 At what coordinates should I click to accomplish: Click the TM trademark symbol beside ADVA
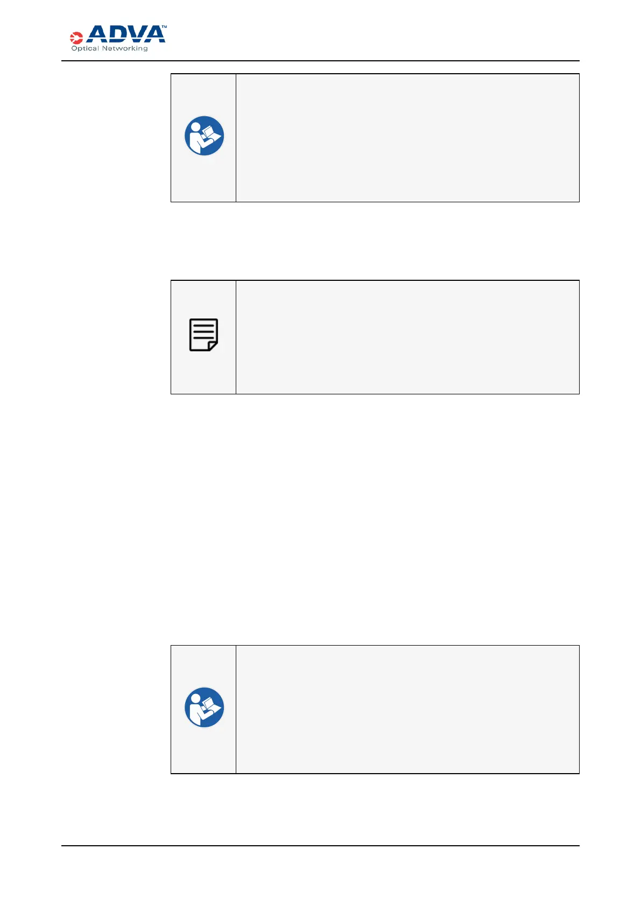tap(164, 26)
